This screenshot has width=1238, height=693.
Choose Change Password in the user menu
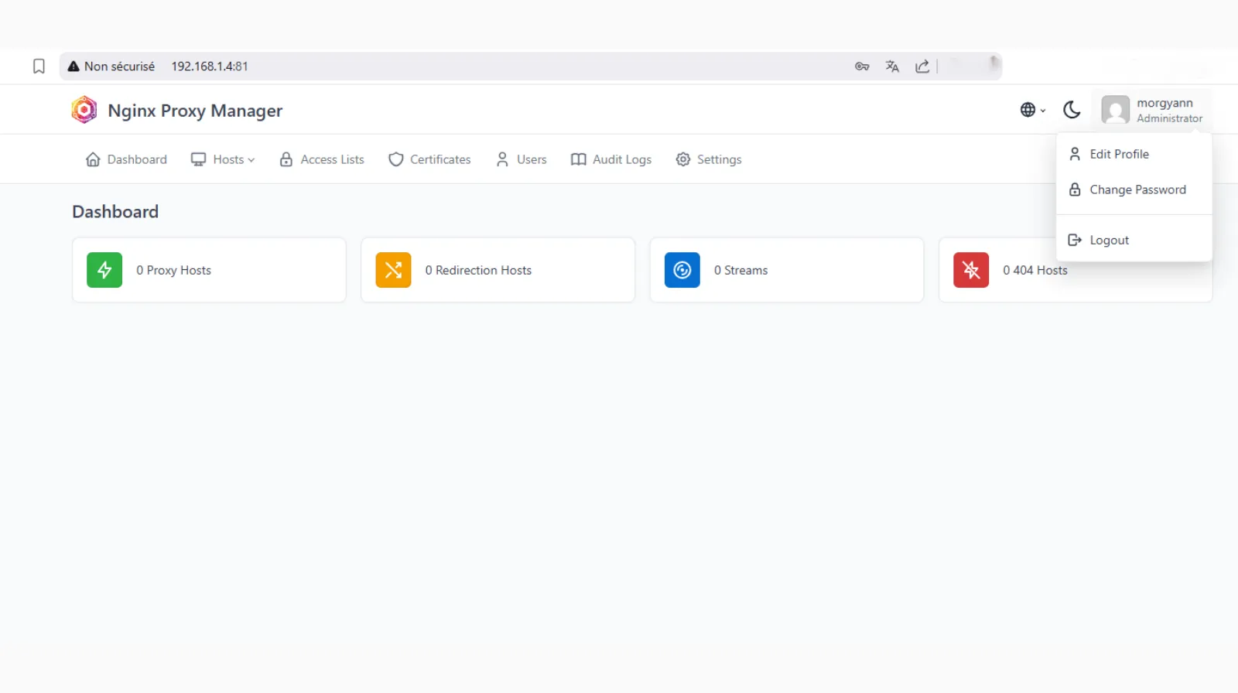[1137, 189]
